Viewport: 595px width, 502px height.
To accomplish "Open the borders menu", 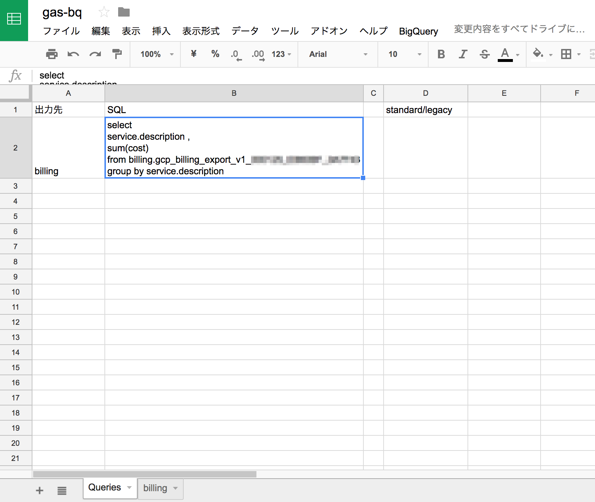I will (x=566, y=54).
